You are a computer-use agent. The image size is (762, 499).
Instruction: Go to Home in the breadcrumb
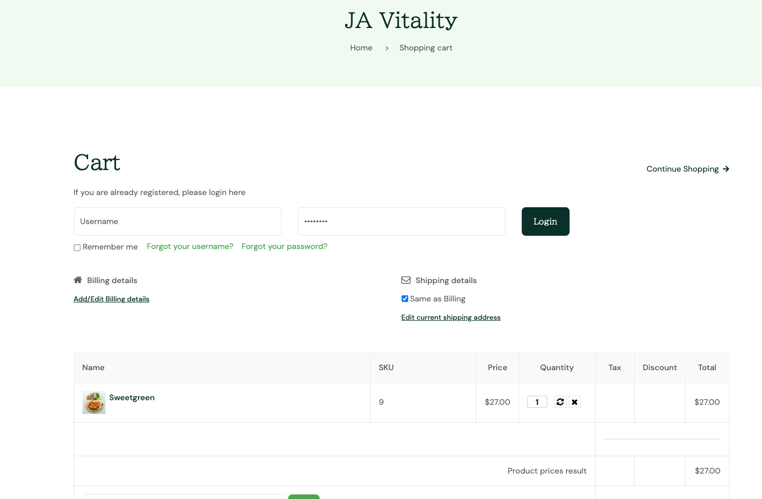[x=361, y=48]
